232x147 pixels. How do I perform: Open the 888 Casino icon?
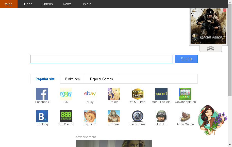(x=66, y=116)
